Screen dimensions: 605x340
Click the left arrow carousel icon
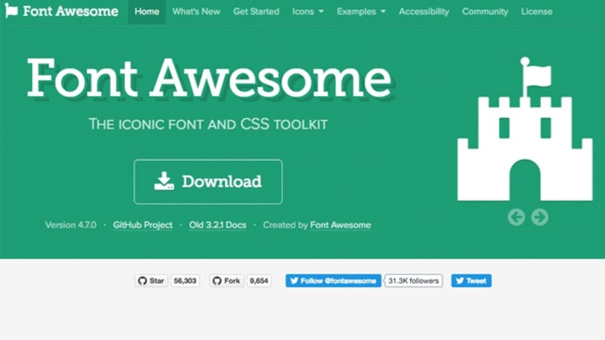(516, 217)
